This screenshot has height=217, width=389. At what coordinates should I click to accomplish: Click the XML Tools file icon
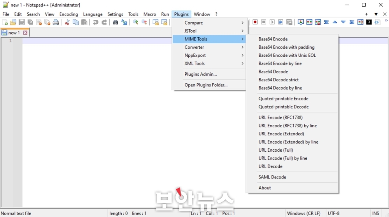tap(377, 22)
